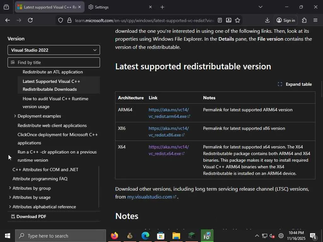
Task: Open the Firefox View tab overview icon
Action: [6, 7]
